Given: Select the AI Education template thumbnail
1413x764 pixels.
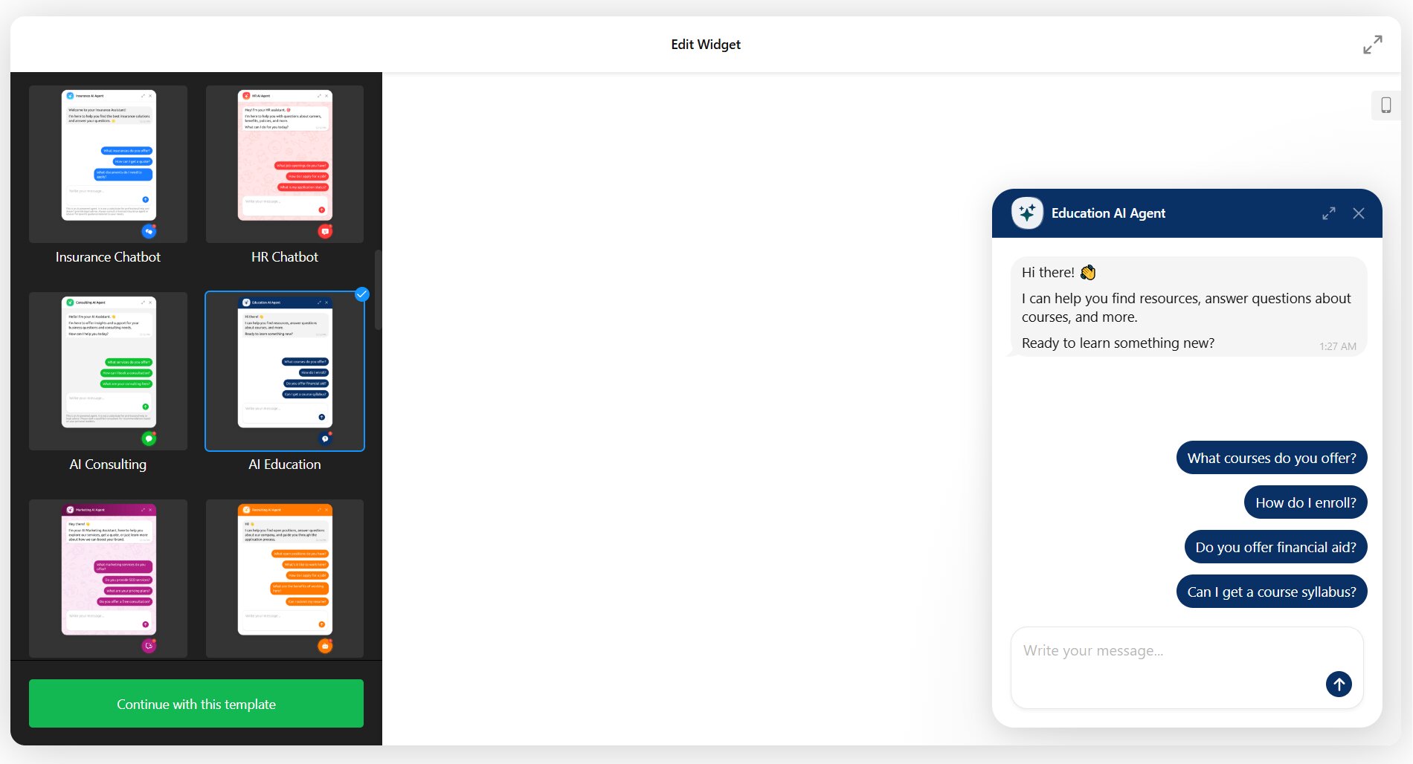Looking at the screenshot, I should click(x=285, y=371).
